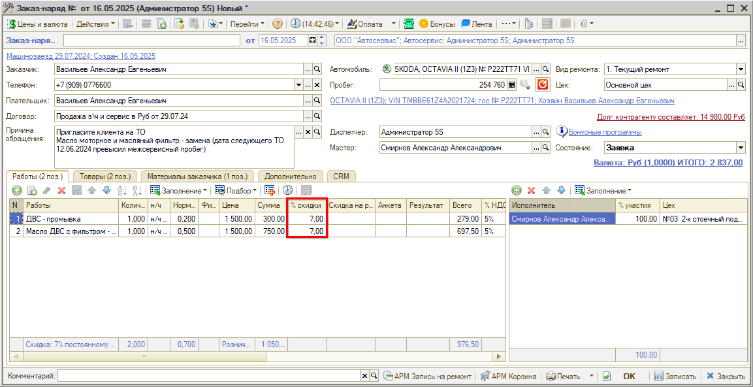Click the Комментарий input field
Screen dimensions: 753x387
click(209, 376)
